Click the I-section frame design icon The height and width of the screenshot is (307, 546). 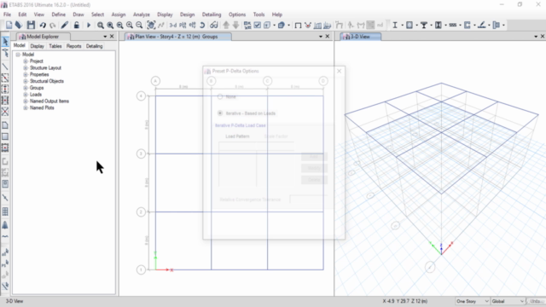(x=395, y=25)
